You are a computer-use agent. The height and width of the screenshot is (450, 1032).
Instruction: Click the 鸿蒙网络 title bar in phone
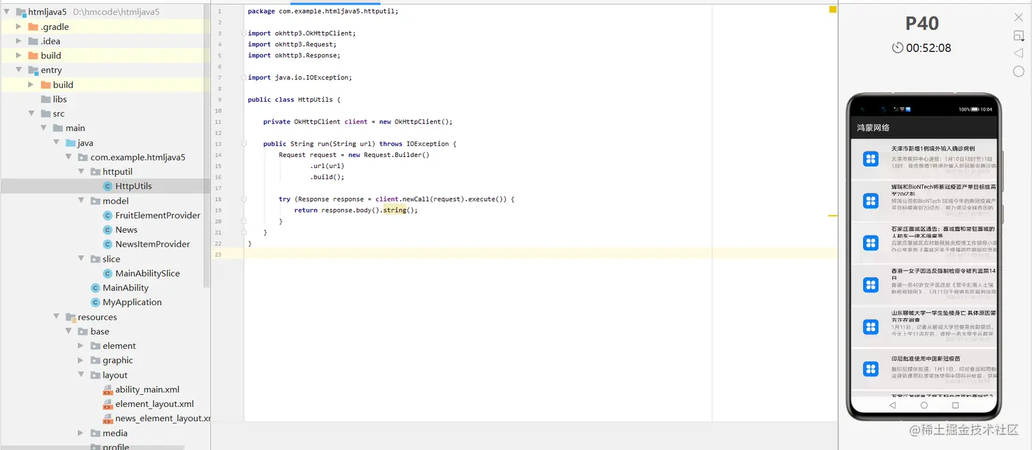[x=923, y=127]
